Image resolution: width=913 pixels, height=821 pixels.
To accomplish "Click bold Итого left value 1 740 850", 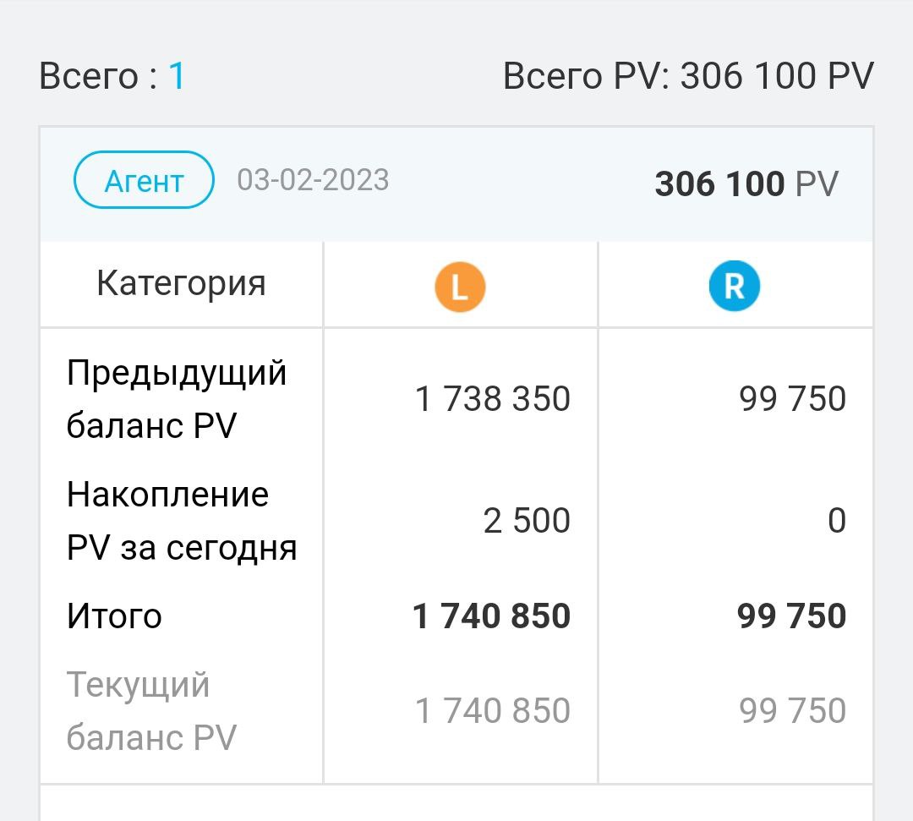I will pyautogui.click(x=491, y=616).
